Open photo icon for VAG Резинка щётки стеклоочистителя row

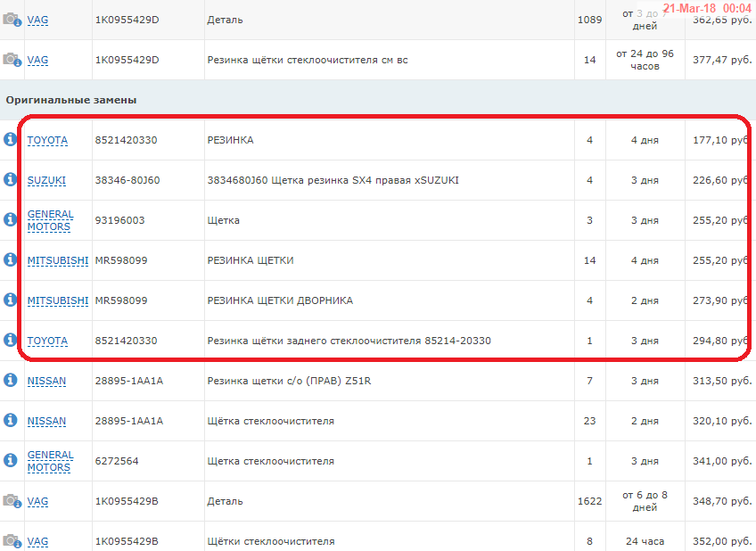pyautogui.click(x=12, y=60)
